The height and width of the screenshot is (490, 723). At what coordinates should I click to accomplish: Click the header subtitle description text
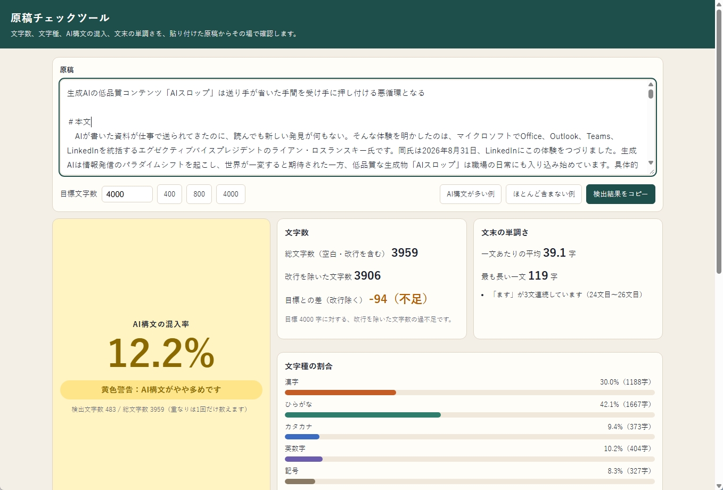[155, 34]
